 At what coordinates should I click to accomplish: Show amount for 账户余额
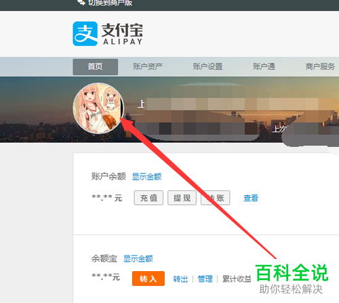click(146, 176)
